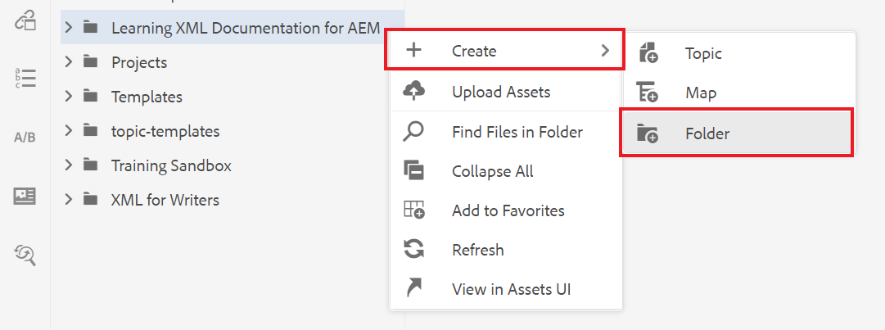Click the Refresh arrows icon
Screen dimensions: 885x330
[414, 250]
